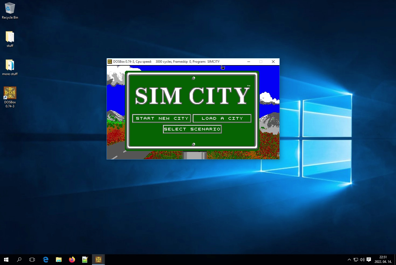396x265 pixels.
Task: Open the Select Scenario menu
Action: (192, 129)
